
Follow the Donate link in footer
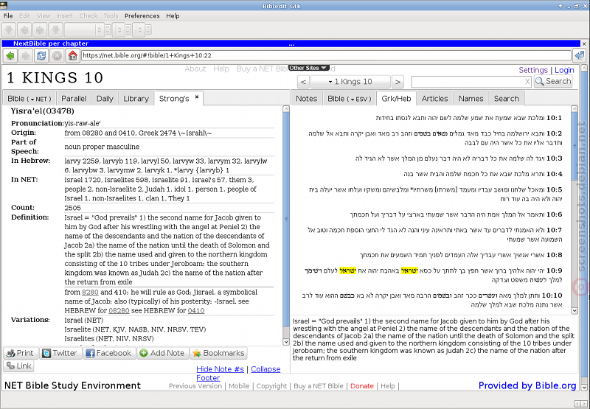[362, 386]
